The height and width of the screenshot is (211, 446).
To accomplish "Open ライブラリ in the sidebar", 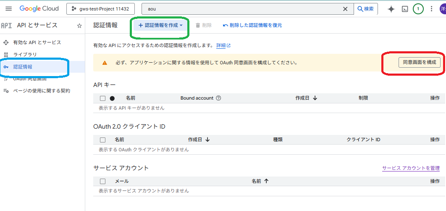I will tap(25, 55).
